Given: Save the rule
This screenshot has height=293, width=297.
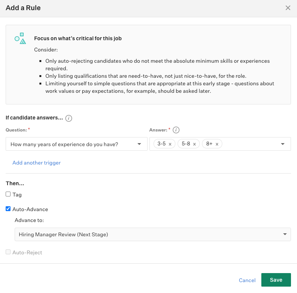Looking at the screenshot, I should [276, 280].
